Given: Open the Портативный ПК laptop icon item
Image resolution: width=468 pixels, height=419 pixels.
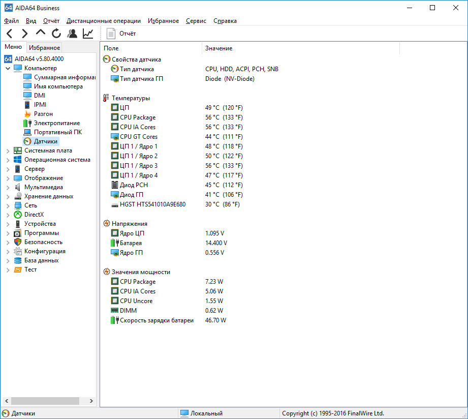Looking at the screenshot, I should 27,132.
